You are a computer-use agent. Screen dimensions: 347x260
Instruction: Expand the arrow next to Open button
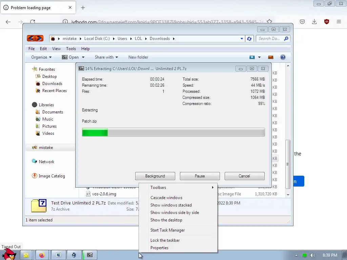pyautogui.click(x=83, y=57)
